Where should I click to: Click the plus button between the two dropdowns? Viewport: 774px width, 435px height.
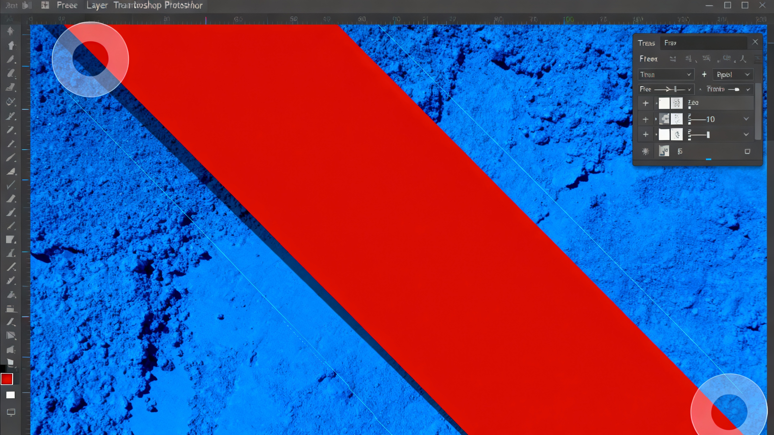705,74
